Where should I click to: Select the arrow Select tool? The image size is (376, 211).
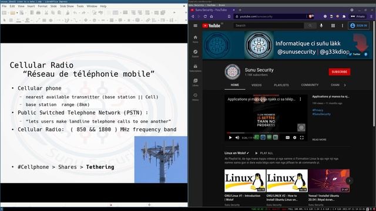point(4,21)
